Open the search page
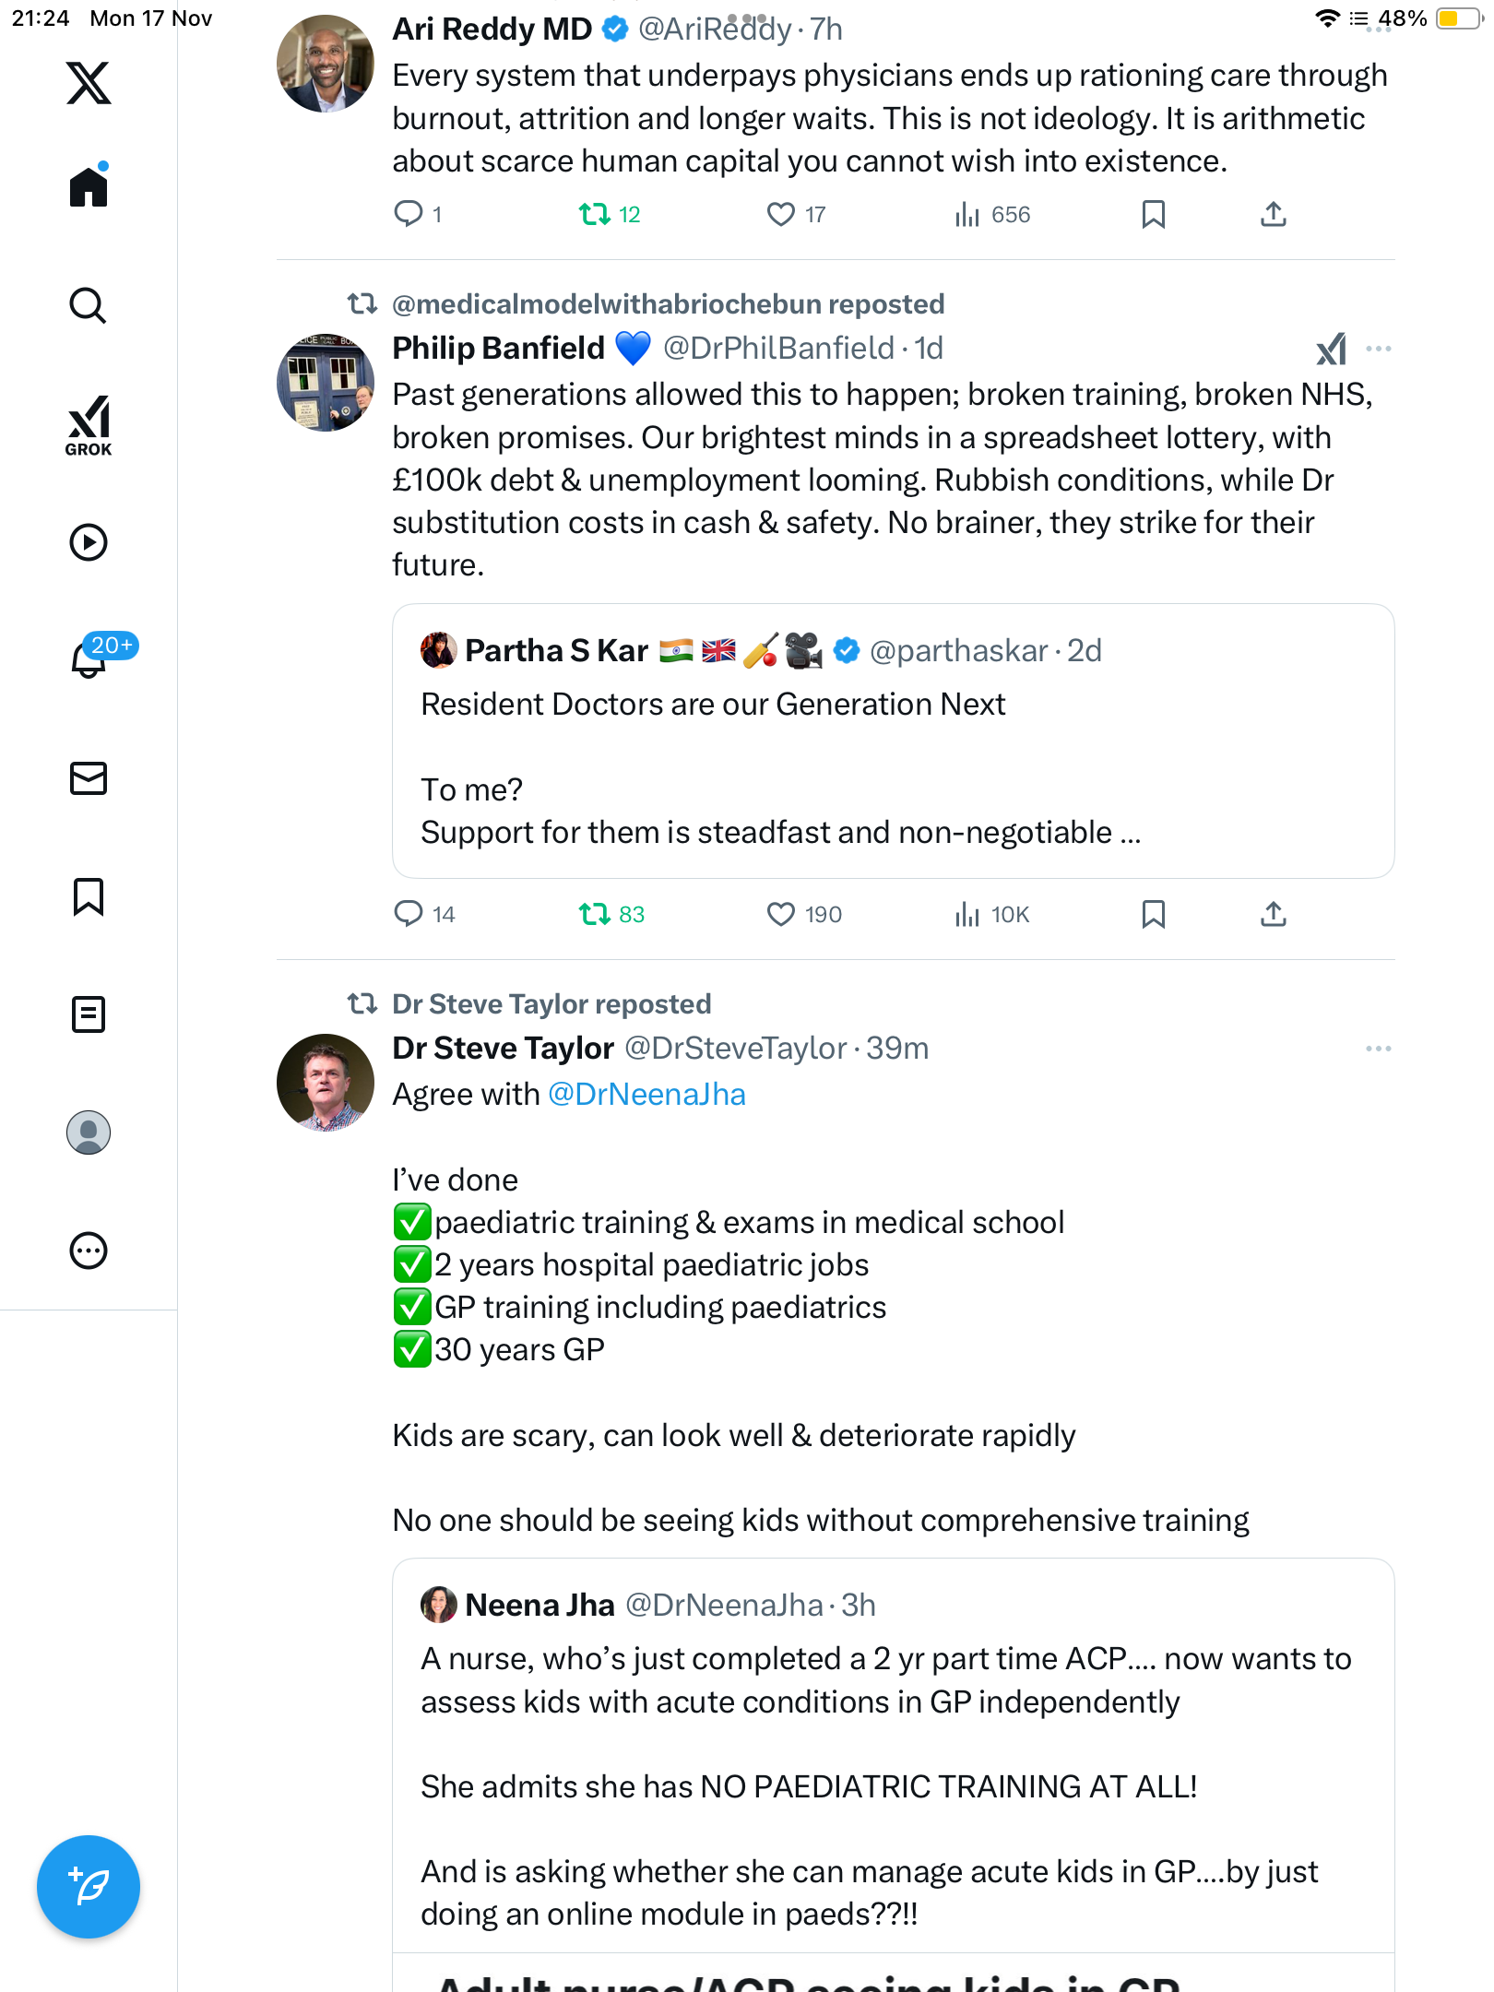 click(89, 305)
